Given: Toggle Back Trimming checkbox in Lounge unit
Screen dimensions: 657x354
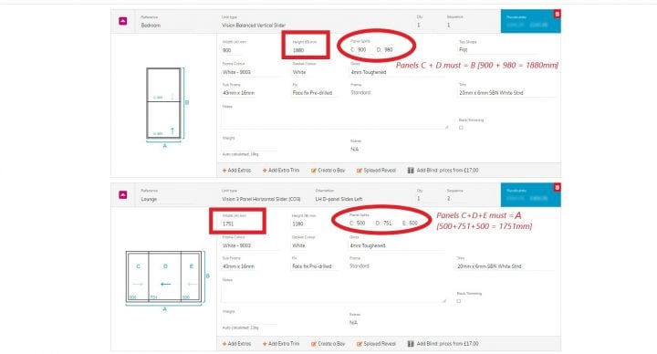Looking at the screenshot, I should point(459,301).
